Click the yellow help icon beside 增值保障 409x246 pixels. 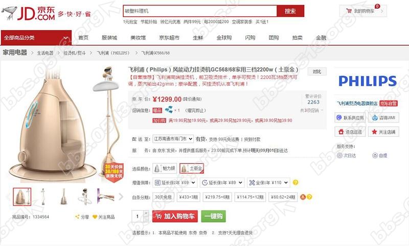pos(296,183)
